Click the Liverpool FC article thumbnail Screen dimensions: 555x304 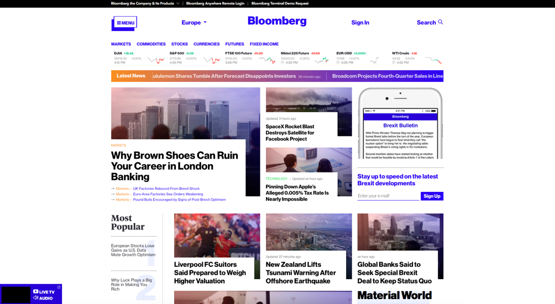click(x=217, y=235)
